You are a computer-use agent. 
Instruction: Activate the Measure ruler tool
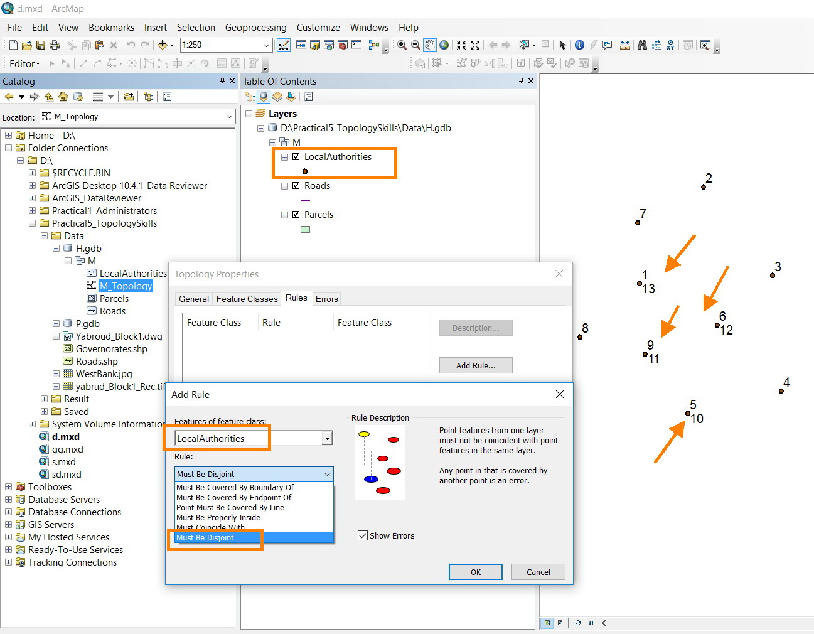(x=625, y=45)
